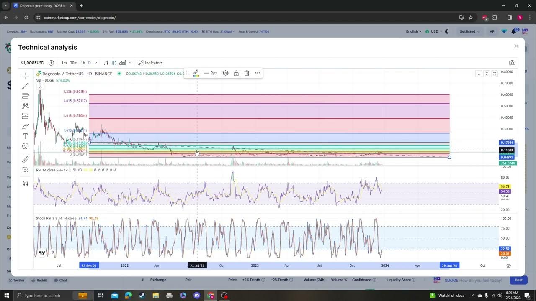This screenshot has height=301, width=536.
Task: Select the Fibonacci retracement tool in sidebar
Action: coord(26,96)
